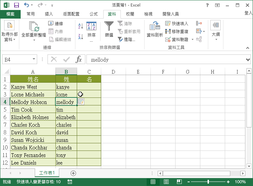253x186 pixels.
Task: Click the 100% zoom level
Action: (x=240, y=182)
